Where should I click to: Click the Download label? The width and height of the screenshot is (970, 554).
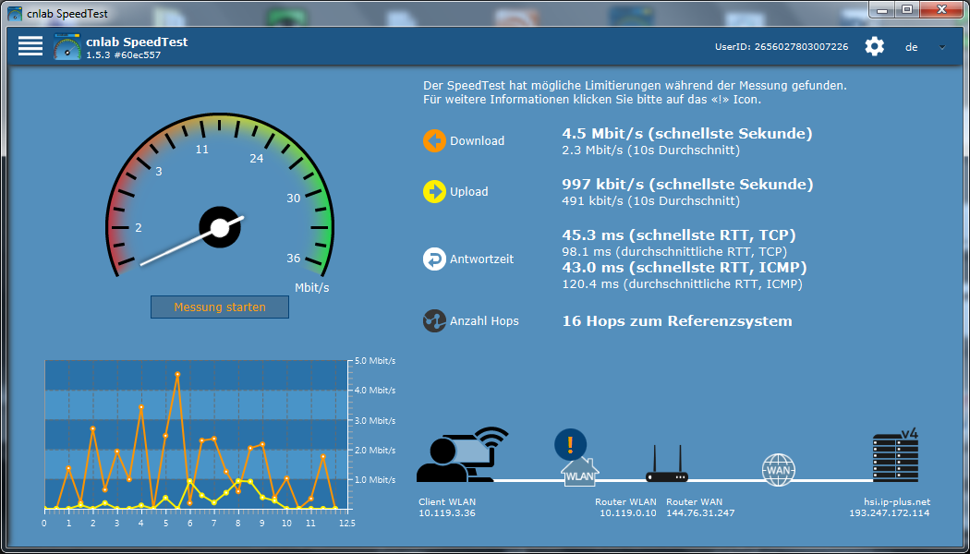tap(477, 141)
